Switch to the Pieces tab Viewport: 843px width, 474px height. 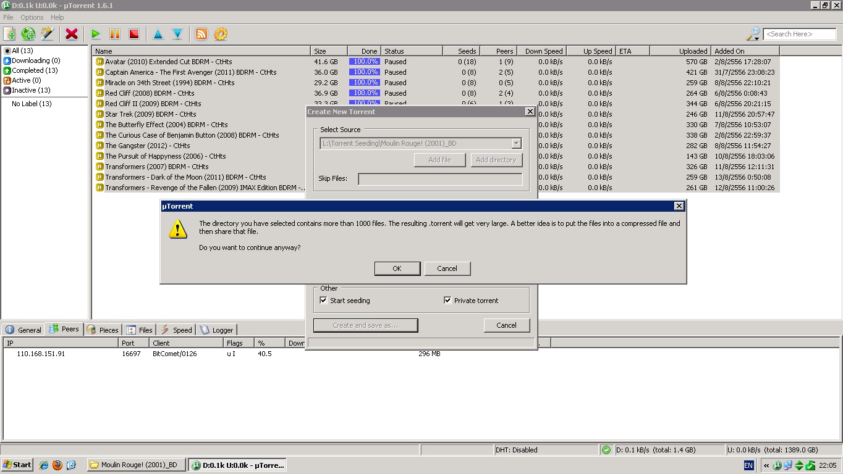[x=103, y=330]
